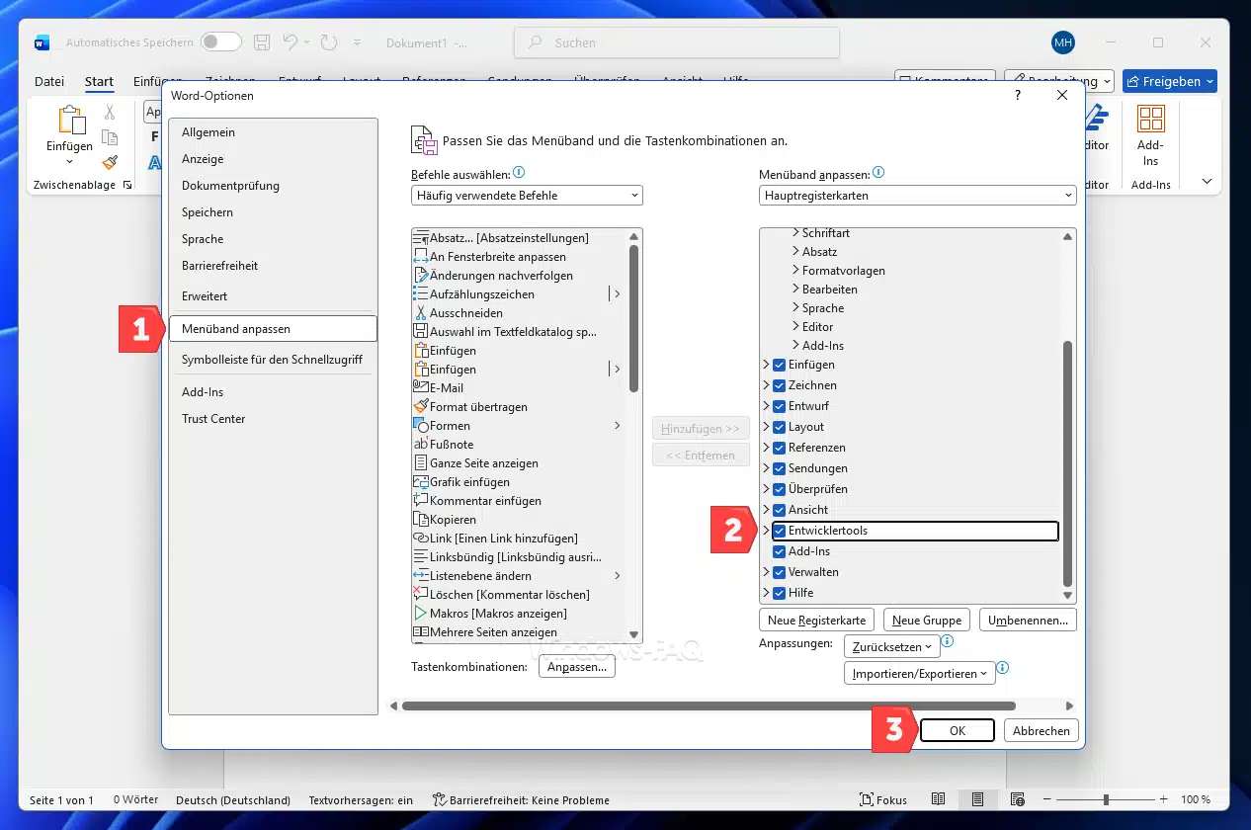Confirm the dialog with OK
The image size is (1251, 830).
957,731
